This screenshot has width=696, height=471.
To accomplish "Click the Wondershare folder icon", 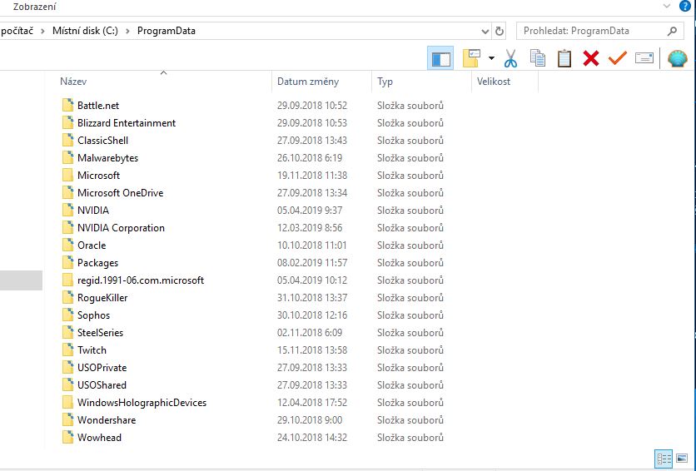I will coord(68,419).
